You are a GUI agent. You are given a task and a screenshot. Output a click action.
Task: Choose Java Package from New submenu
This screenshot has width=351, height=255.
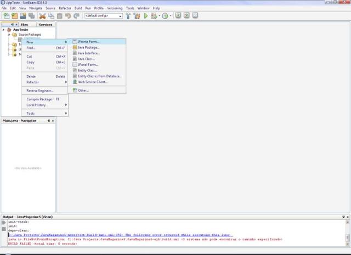click(x=88, y=48)
